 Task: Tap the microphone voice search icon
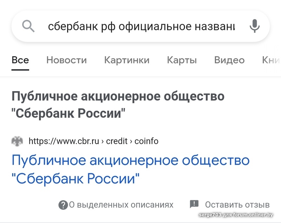(x=255, y=26)
